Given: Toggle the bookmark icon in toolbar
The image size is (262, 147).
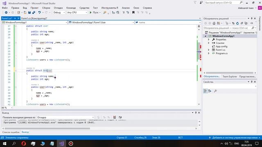Looking at the screenshot, I should [133, 13].
